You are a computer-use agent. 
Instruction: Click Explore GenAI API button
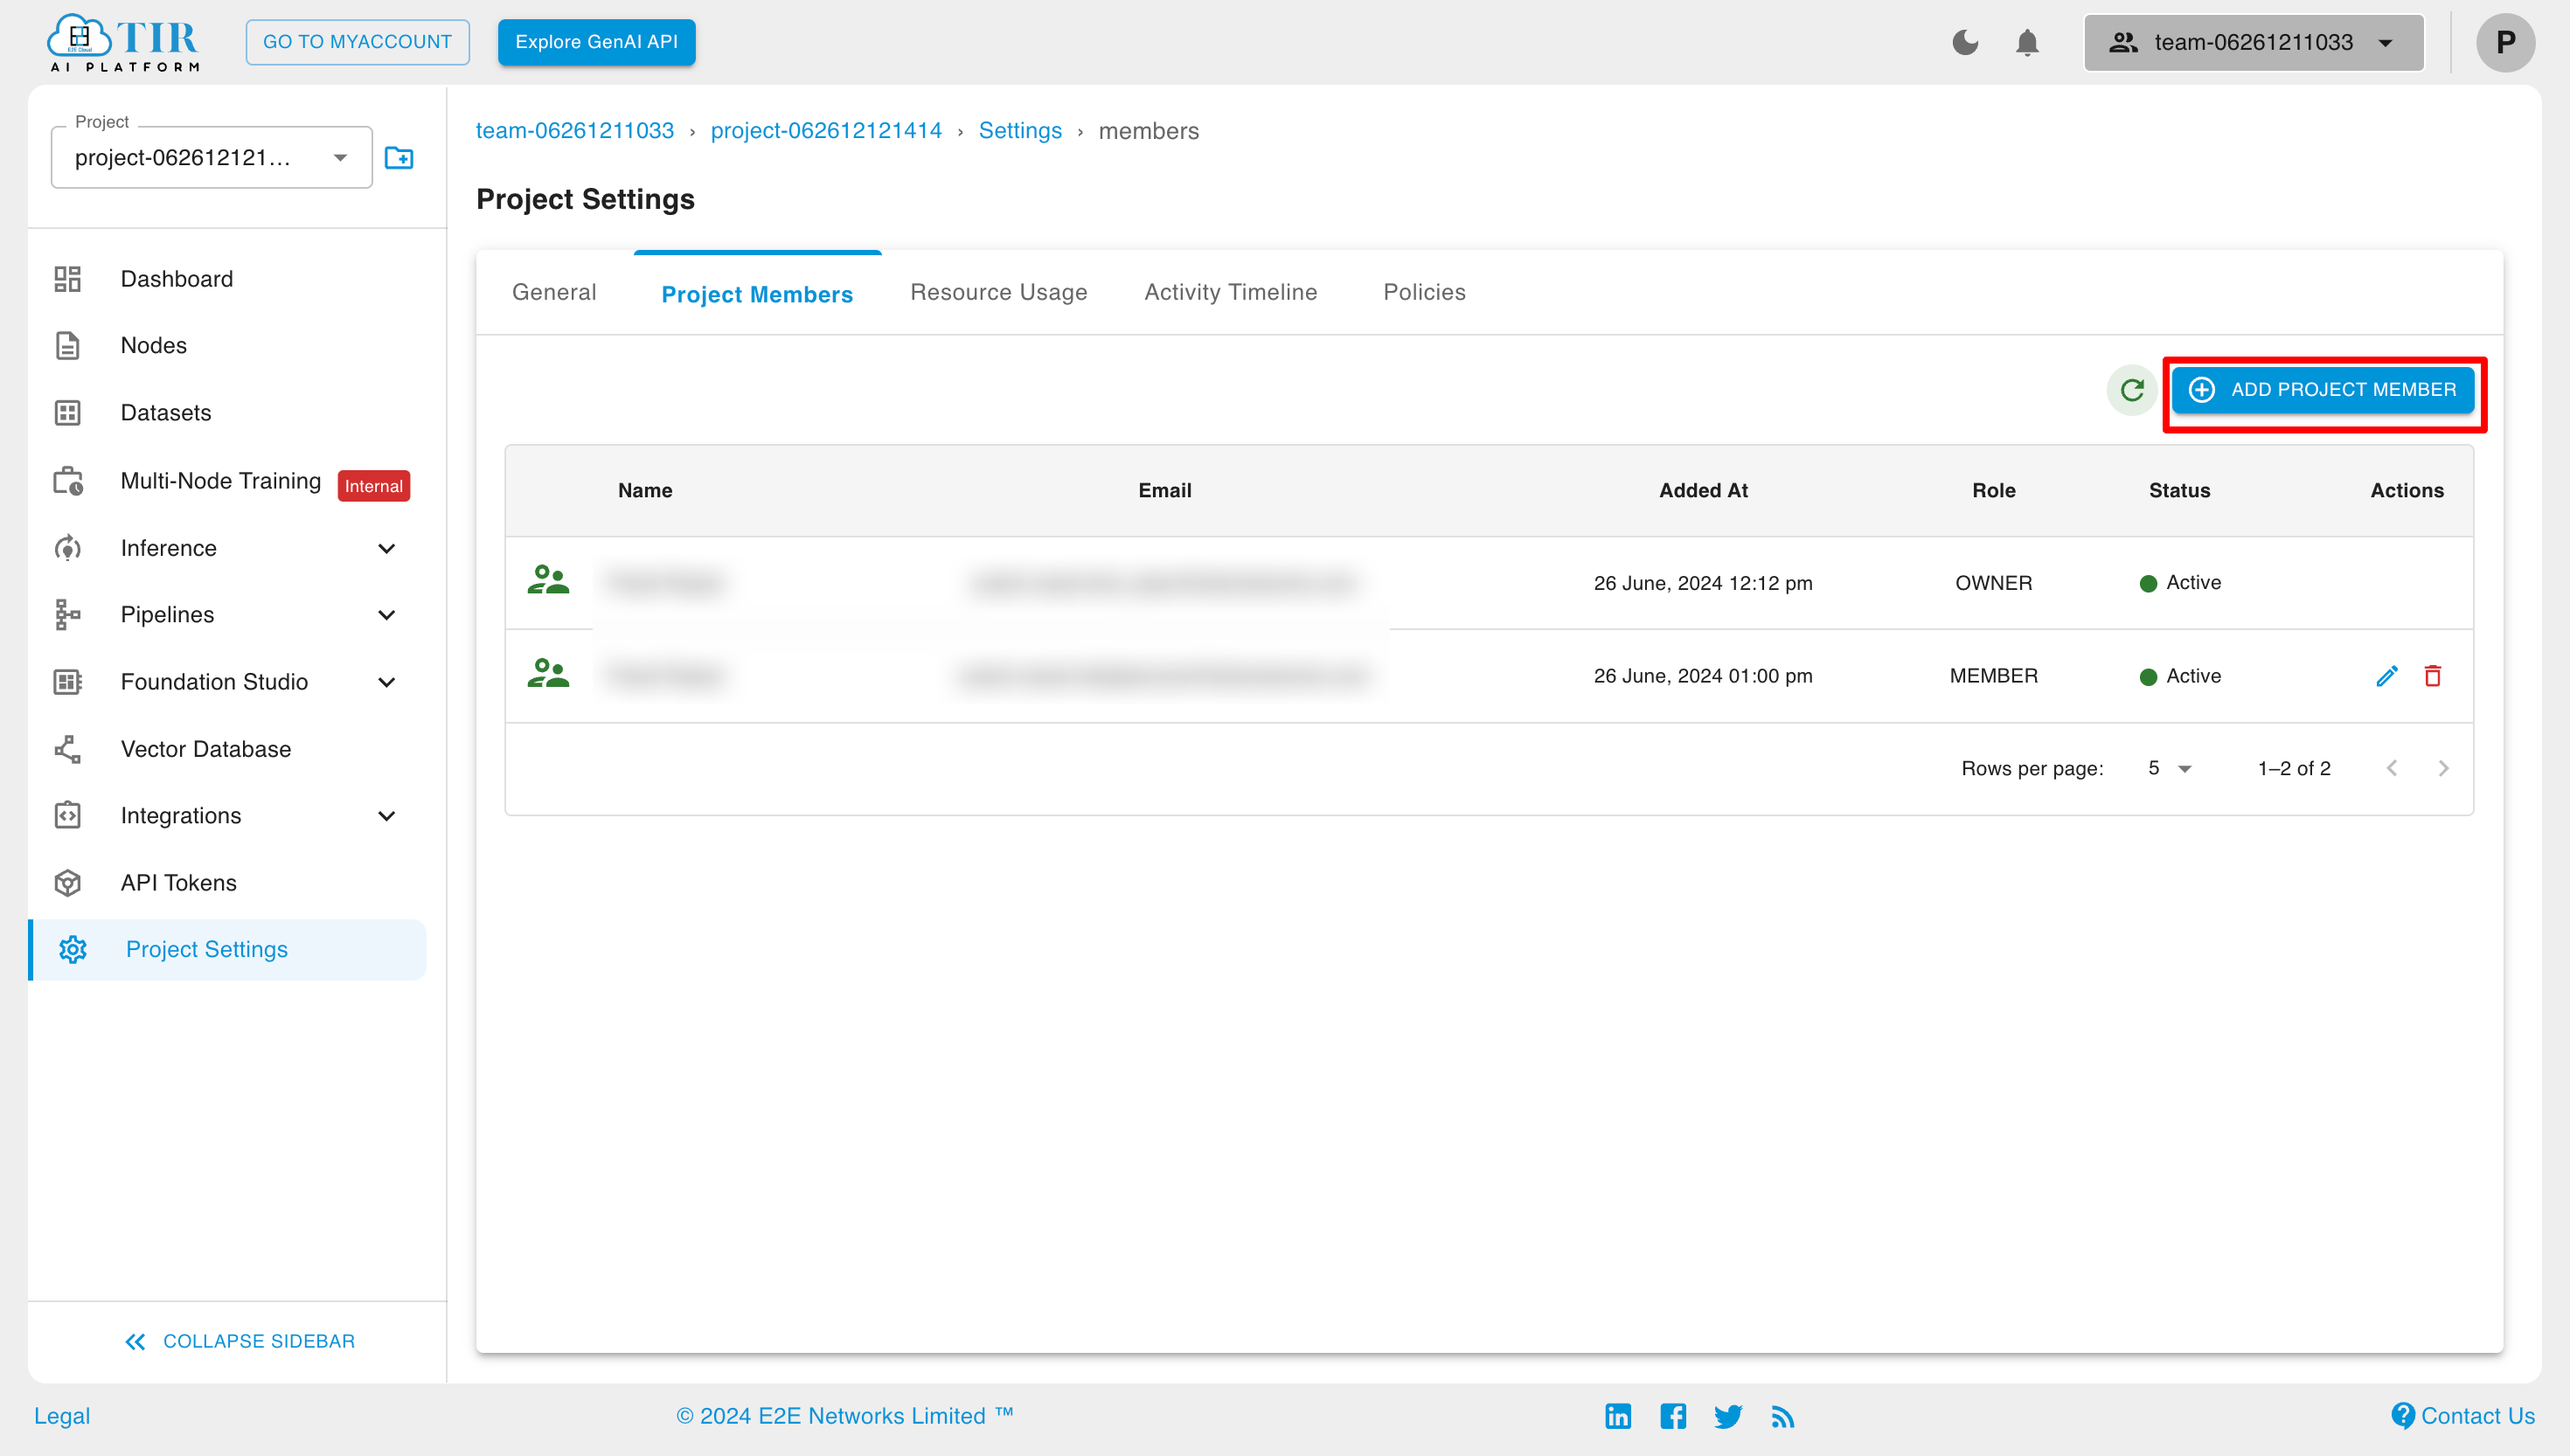click(x=596, y=42)
